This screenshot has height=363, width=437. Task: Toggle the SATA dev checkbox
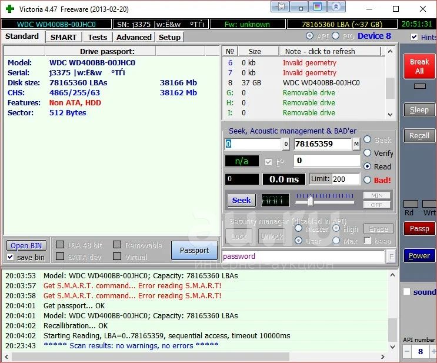pyautogui.click(x=60, y=257)
